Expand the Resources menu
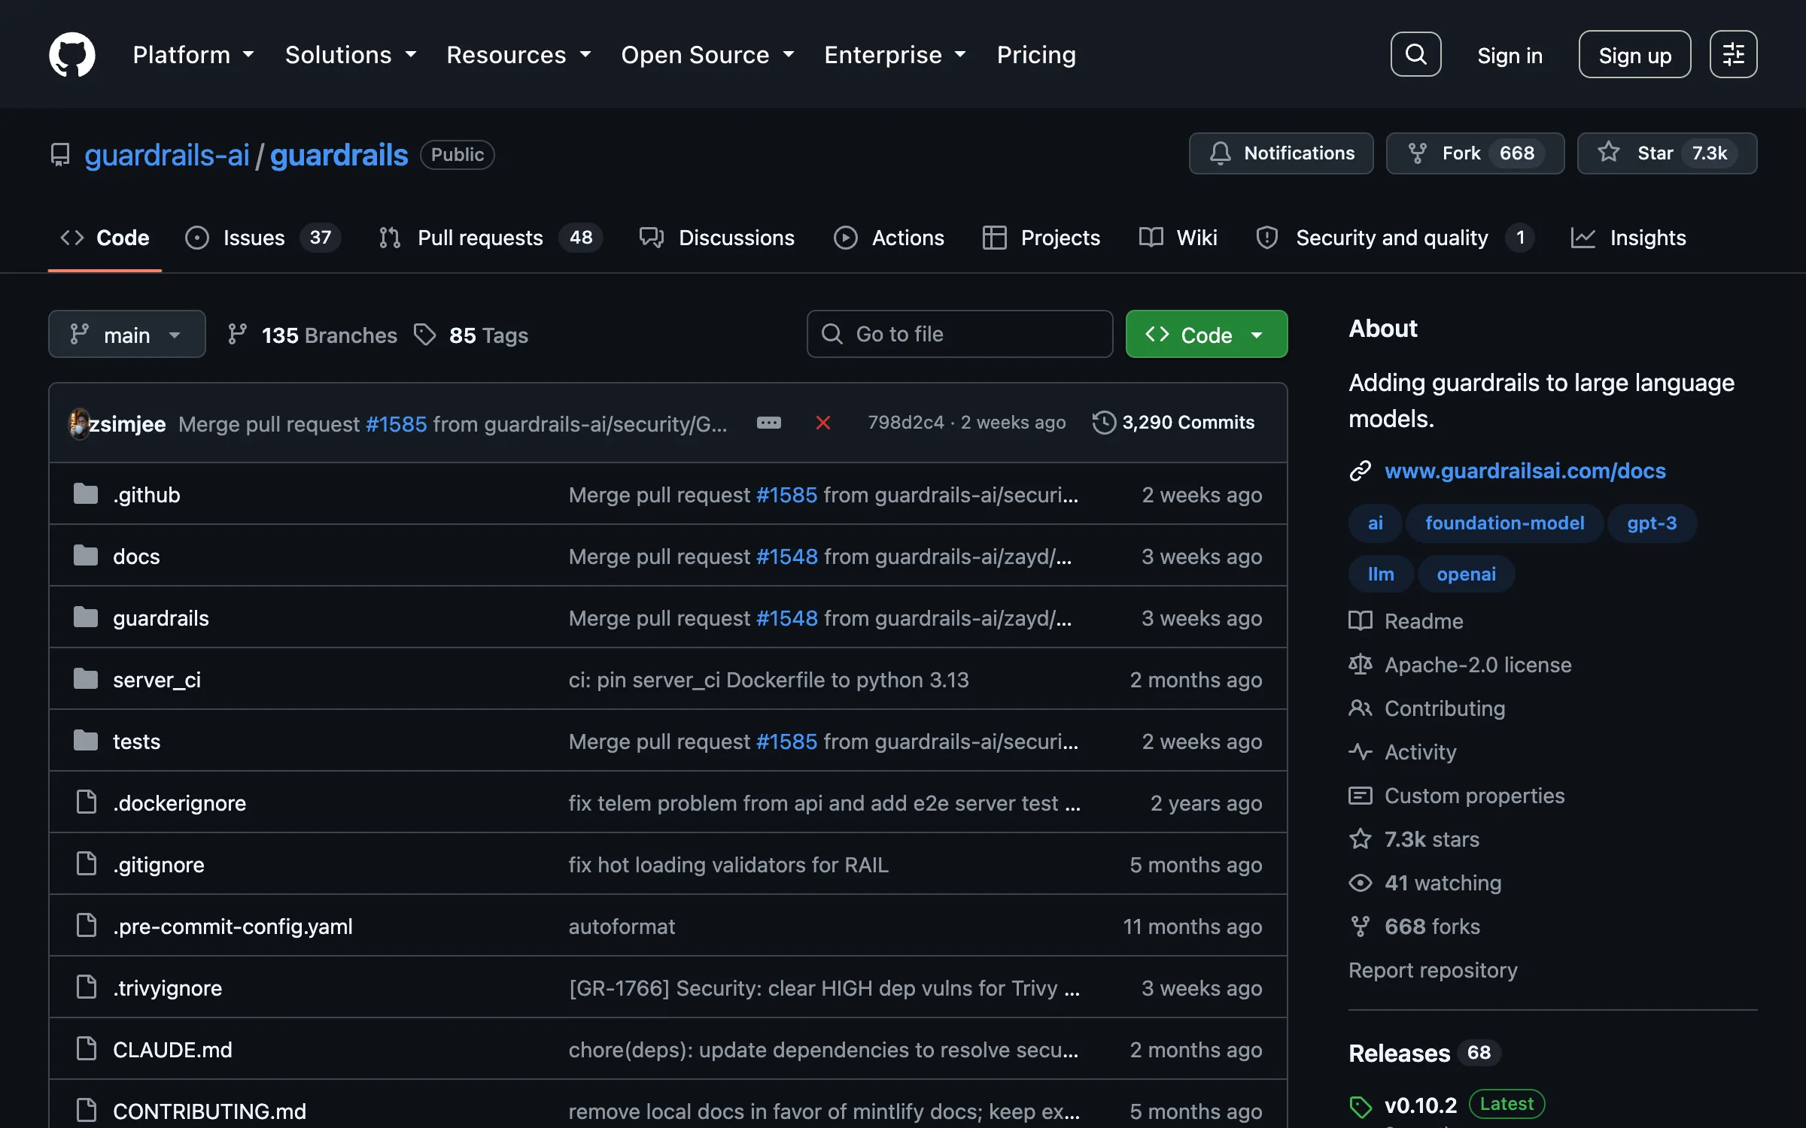This screenshot has height=1128, width=1806. [x=518, y=54]
